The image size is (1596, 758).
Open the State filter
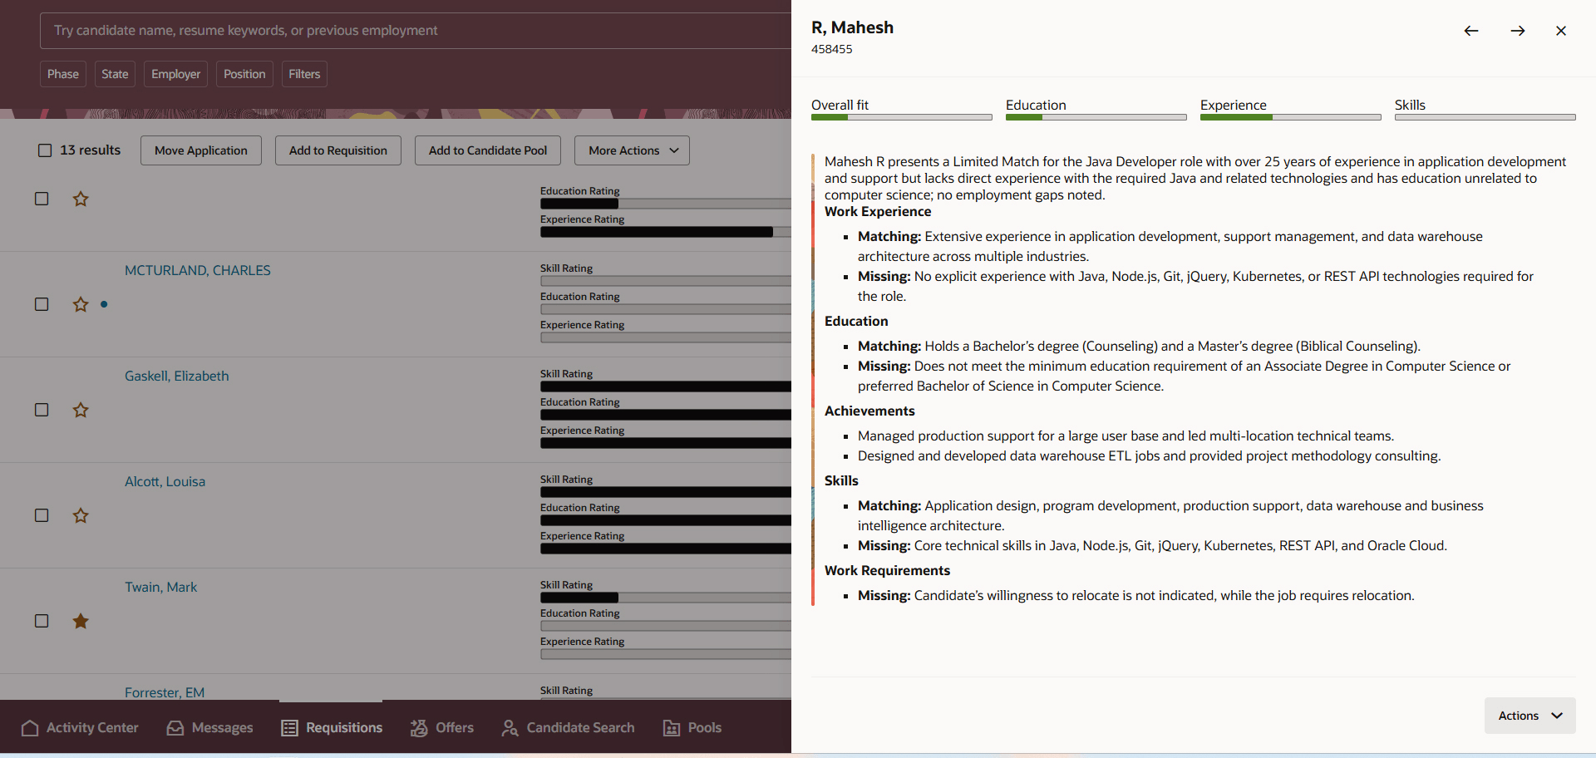coord(115,74)
